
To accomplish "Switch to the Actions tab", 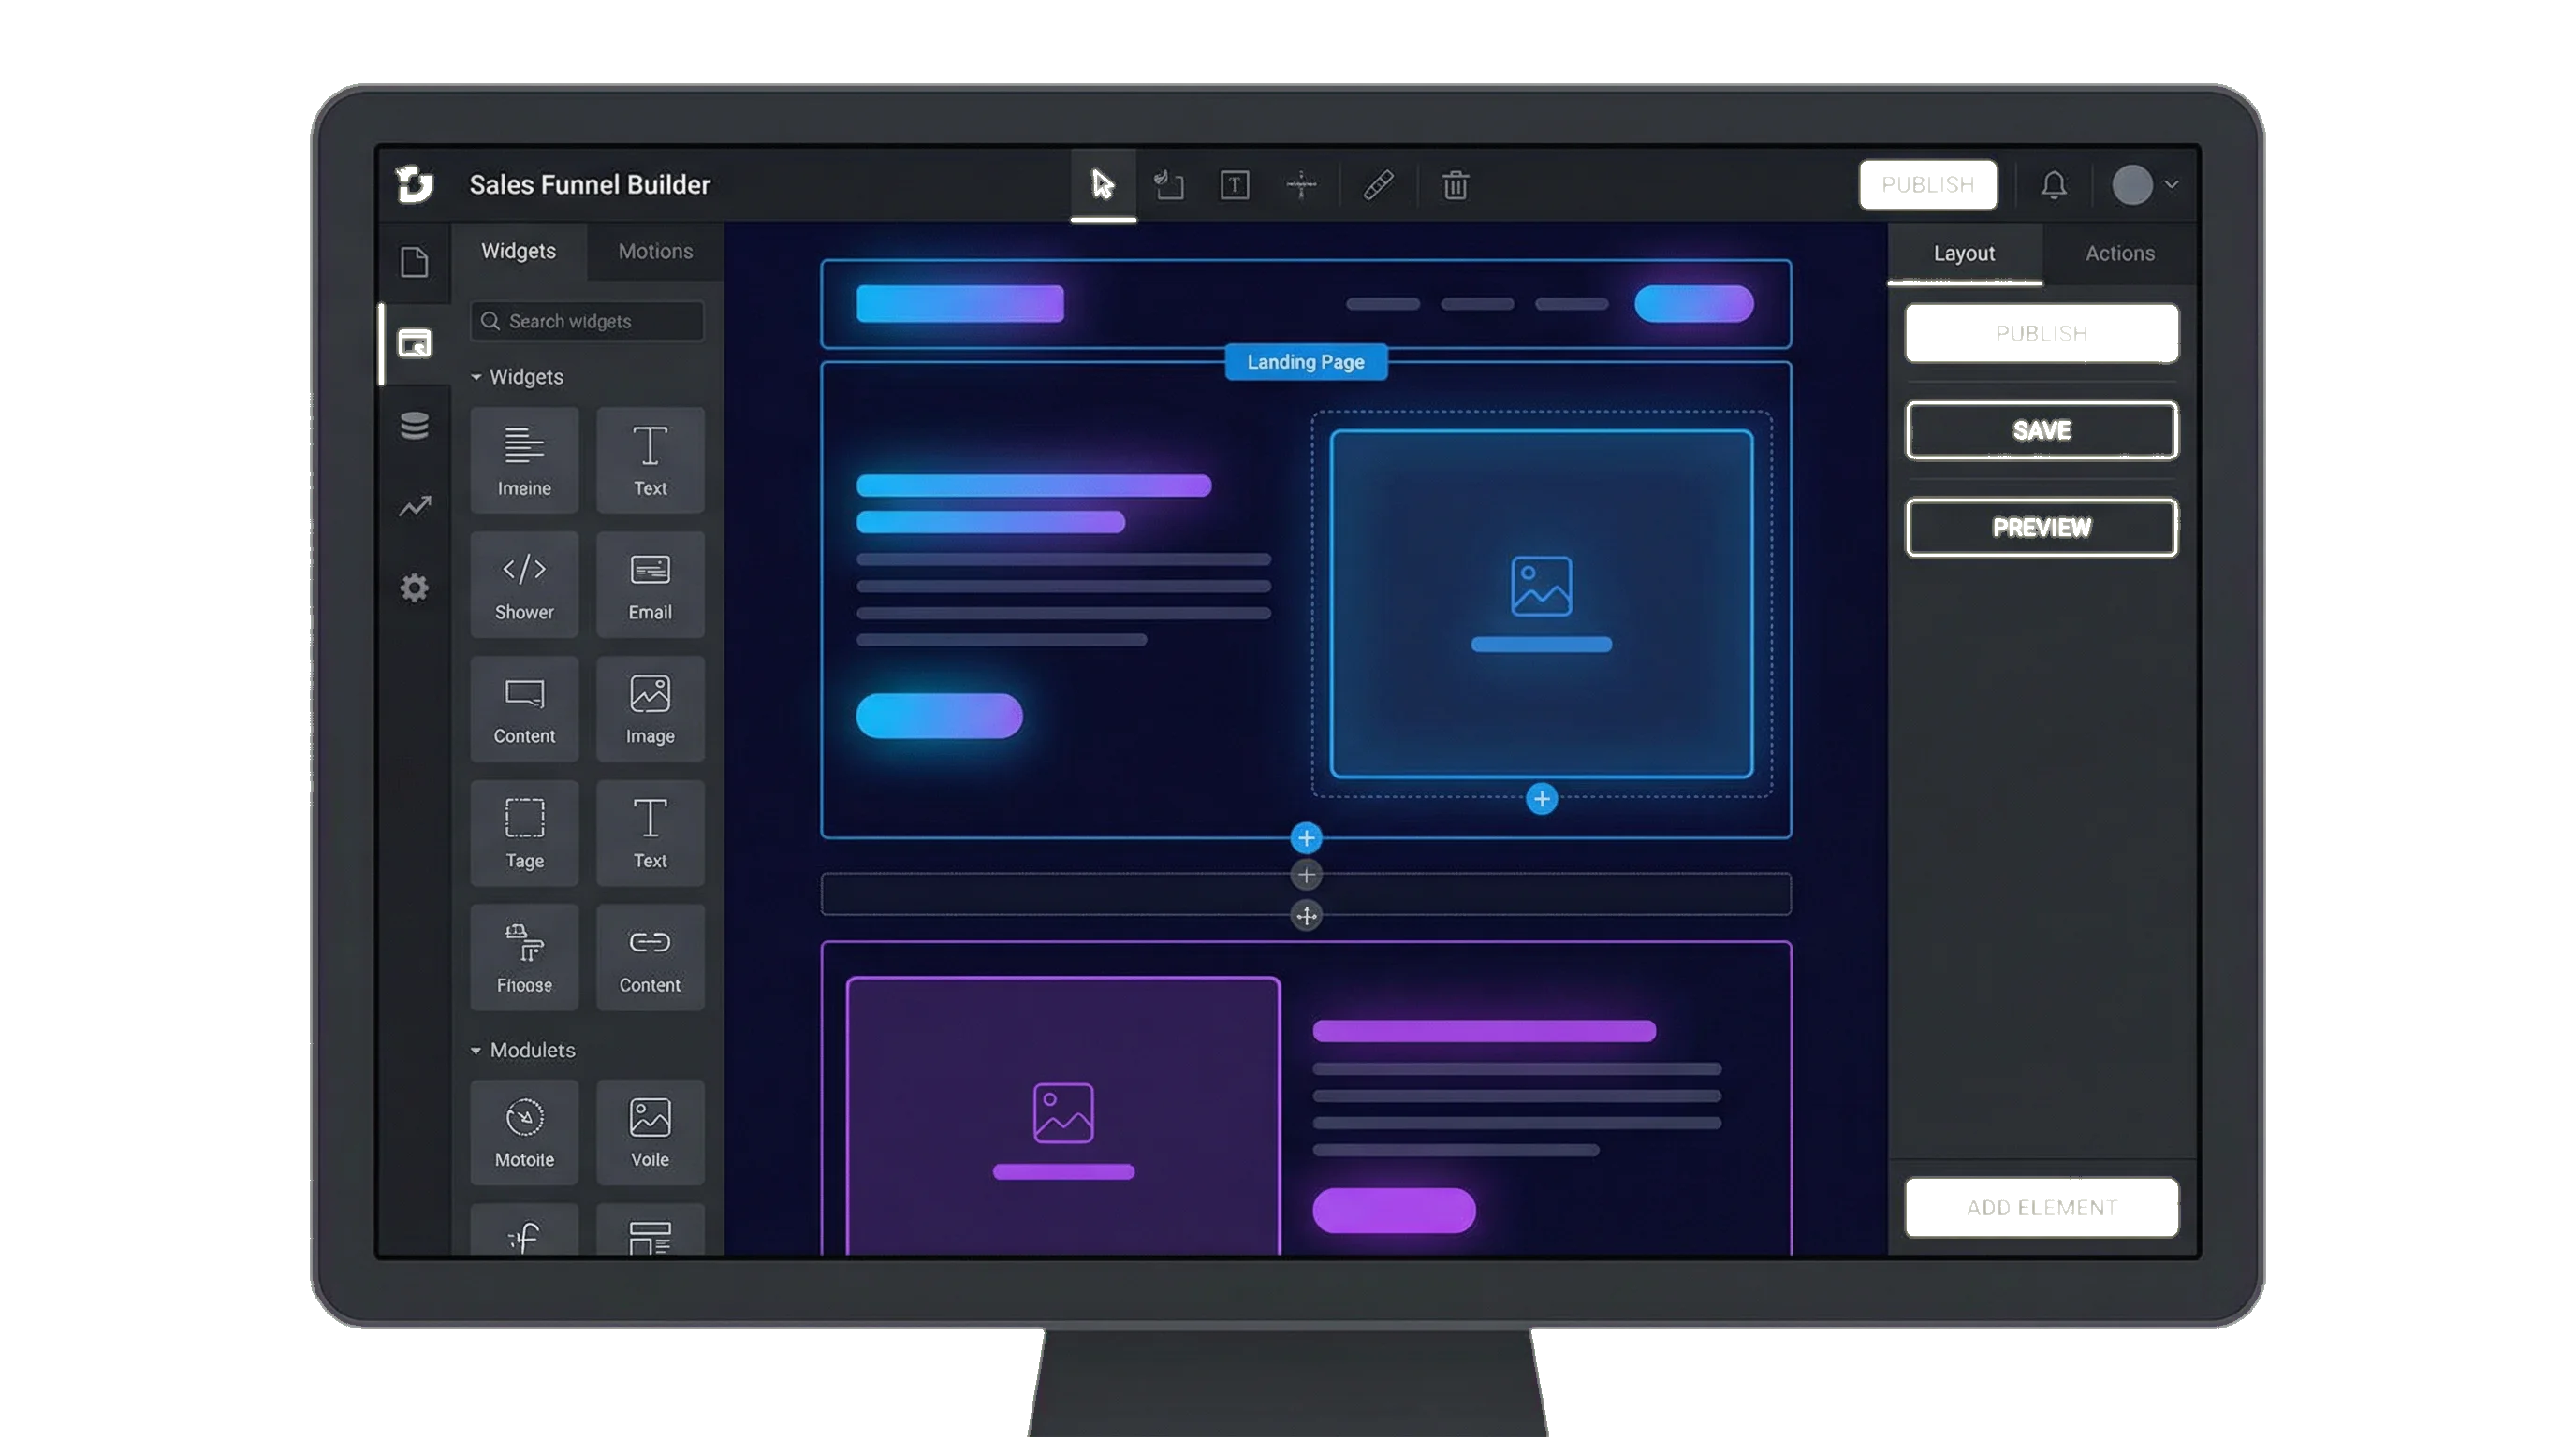I will coord(2118,253).
